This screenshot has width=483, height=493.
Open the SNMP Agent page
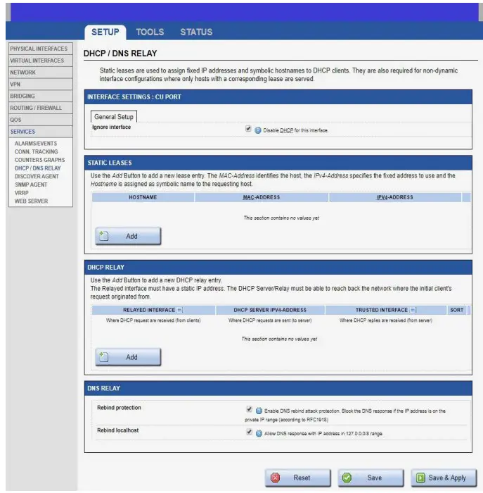click(x=31, y=185)
